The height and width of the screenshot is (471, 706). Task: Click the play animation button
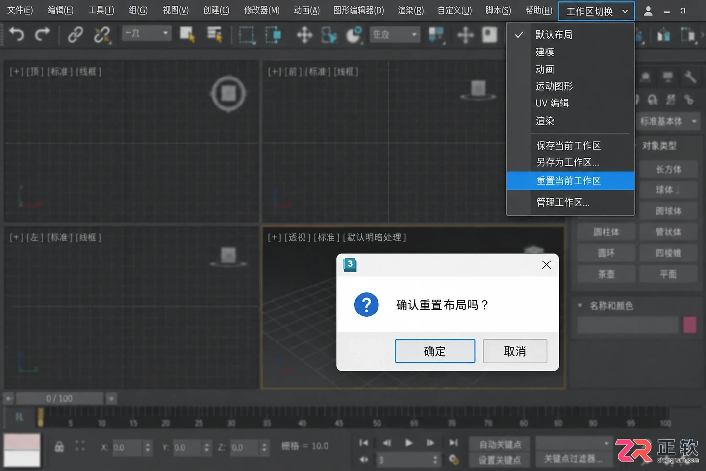tap(409, 443)
